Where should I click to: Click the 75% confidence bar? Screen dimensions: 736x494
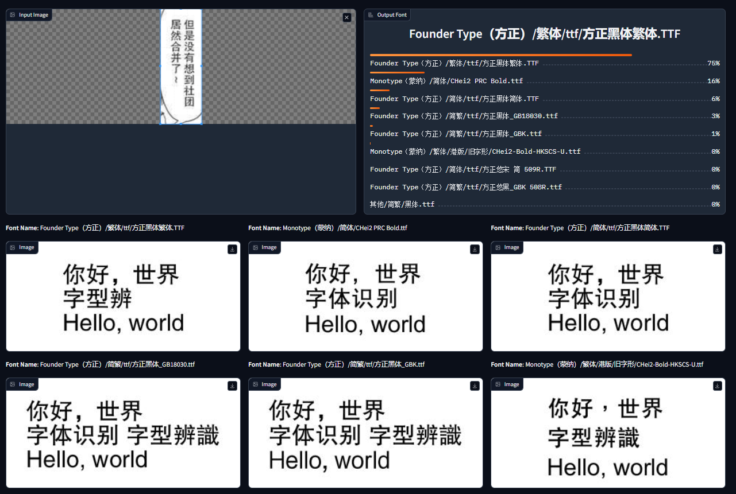(501, 55)
